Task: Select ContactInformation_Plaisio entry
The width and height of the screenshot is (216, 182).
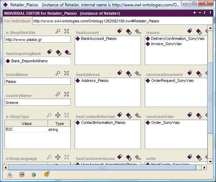Action: coord(101,122)
